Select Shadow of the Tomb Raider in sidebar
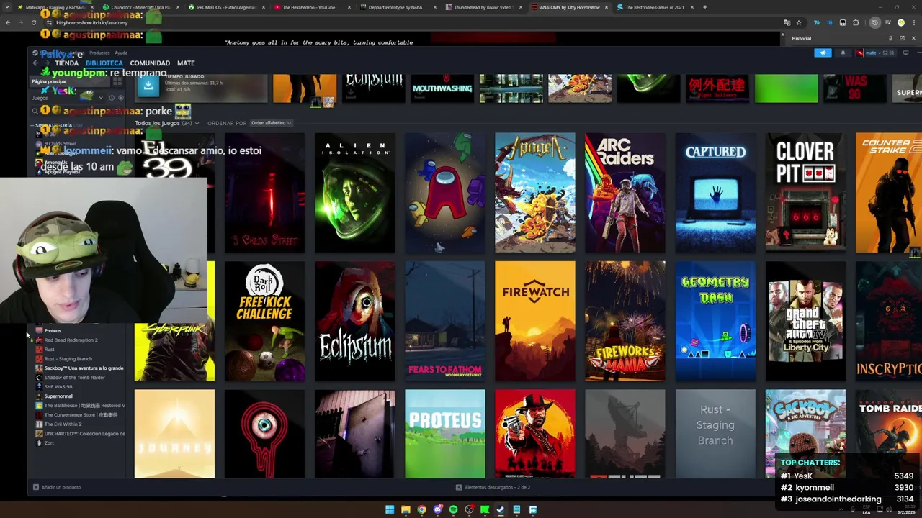The image size is (922, 518). 74,377
